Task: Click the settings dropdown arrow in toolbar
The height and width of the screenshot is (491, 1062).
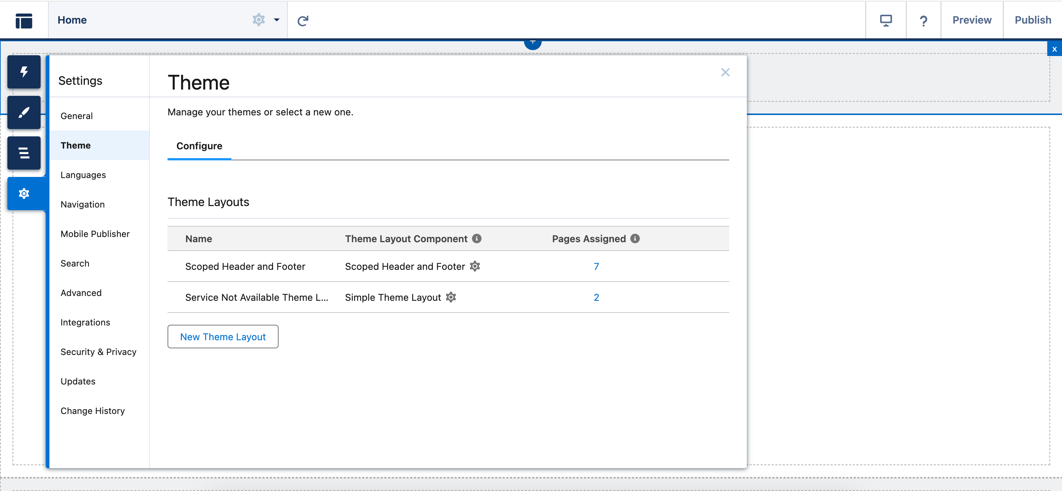Action: 276,20
